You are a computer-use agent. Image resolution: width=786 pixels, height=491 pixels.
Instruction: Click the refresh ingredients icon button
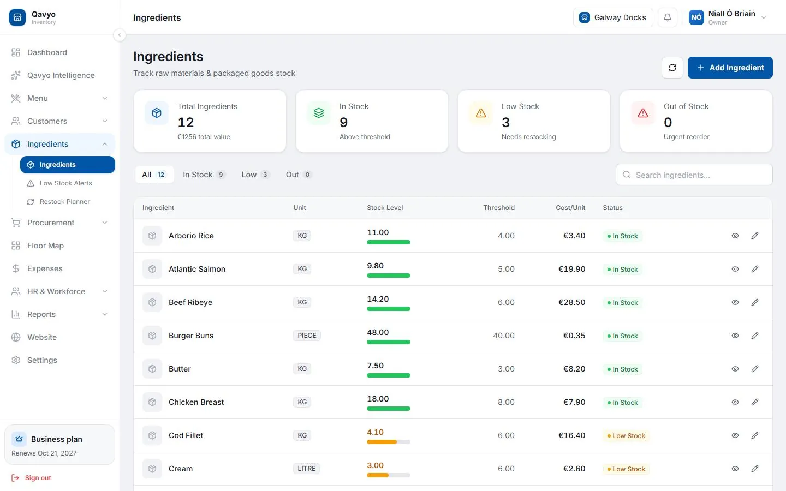click(x=672, y=68)
